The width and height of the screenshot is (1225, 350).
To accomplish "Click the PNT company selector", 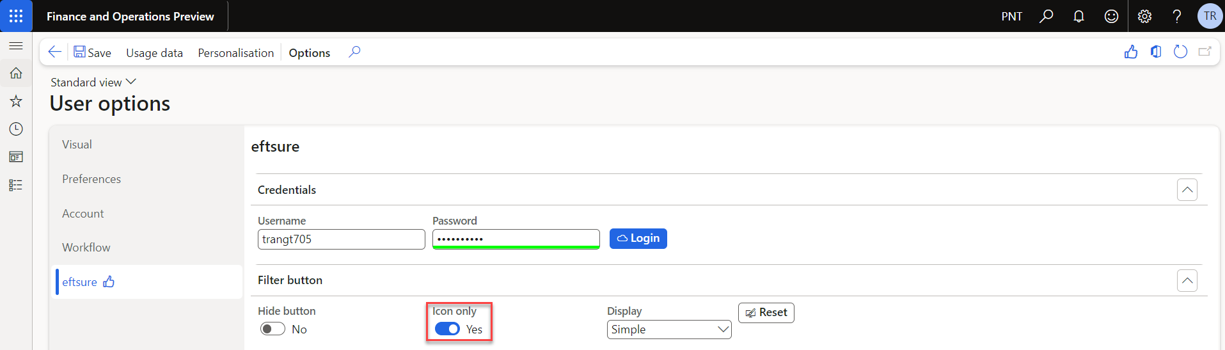I will [1011, 17].
